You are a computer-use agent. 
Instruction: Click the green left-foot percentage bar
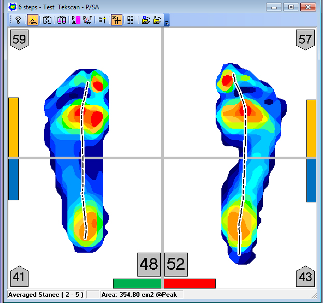click(137, 283)
